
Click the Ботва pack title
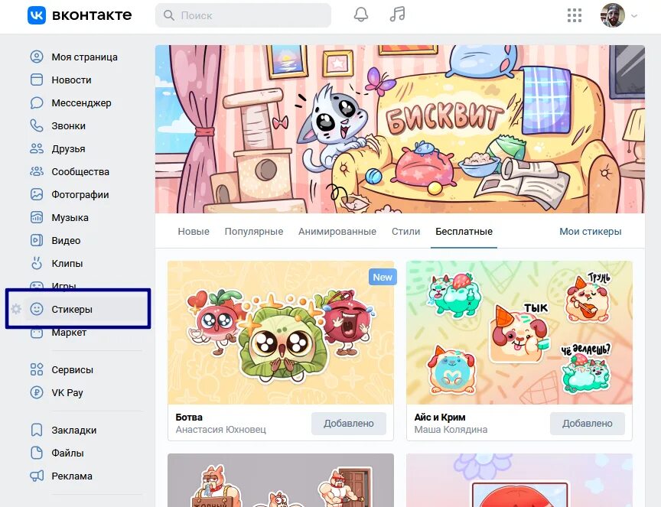click(189, 418)
